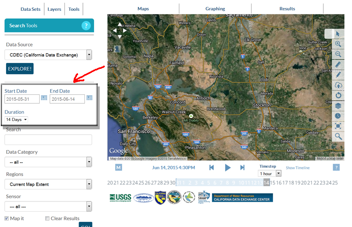Click the EXPLORE! button
This screenshot has height=227, width=352.
(20, 69)
